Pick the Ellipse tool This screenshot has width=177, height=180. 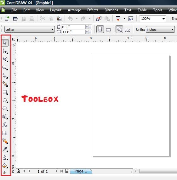(x=5, y=100)
